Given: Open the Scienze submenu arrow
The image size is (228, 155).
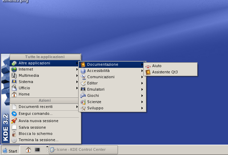Looking at the screenshot, I should (142, 102).
